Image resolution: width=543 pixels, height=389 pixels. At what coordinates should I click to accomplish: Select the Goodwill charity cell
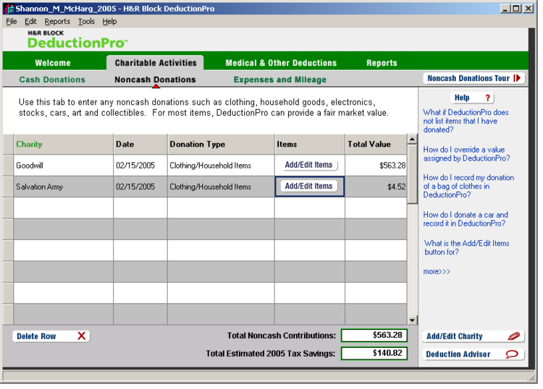click(64, 166)
